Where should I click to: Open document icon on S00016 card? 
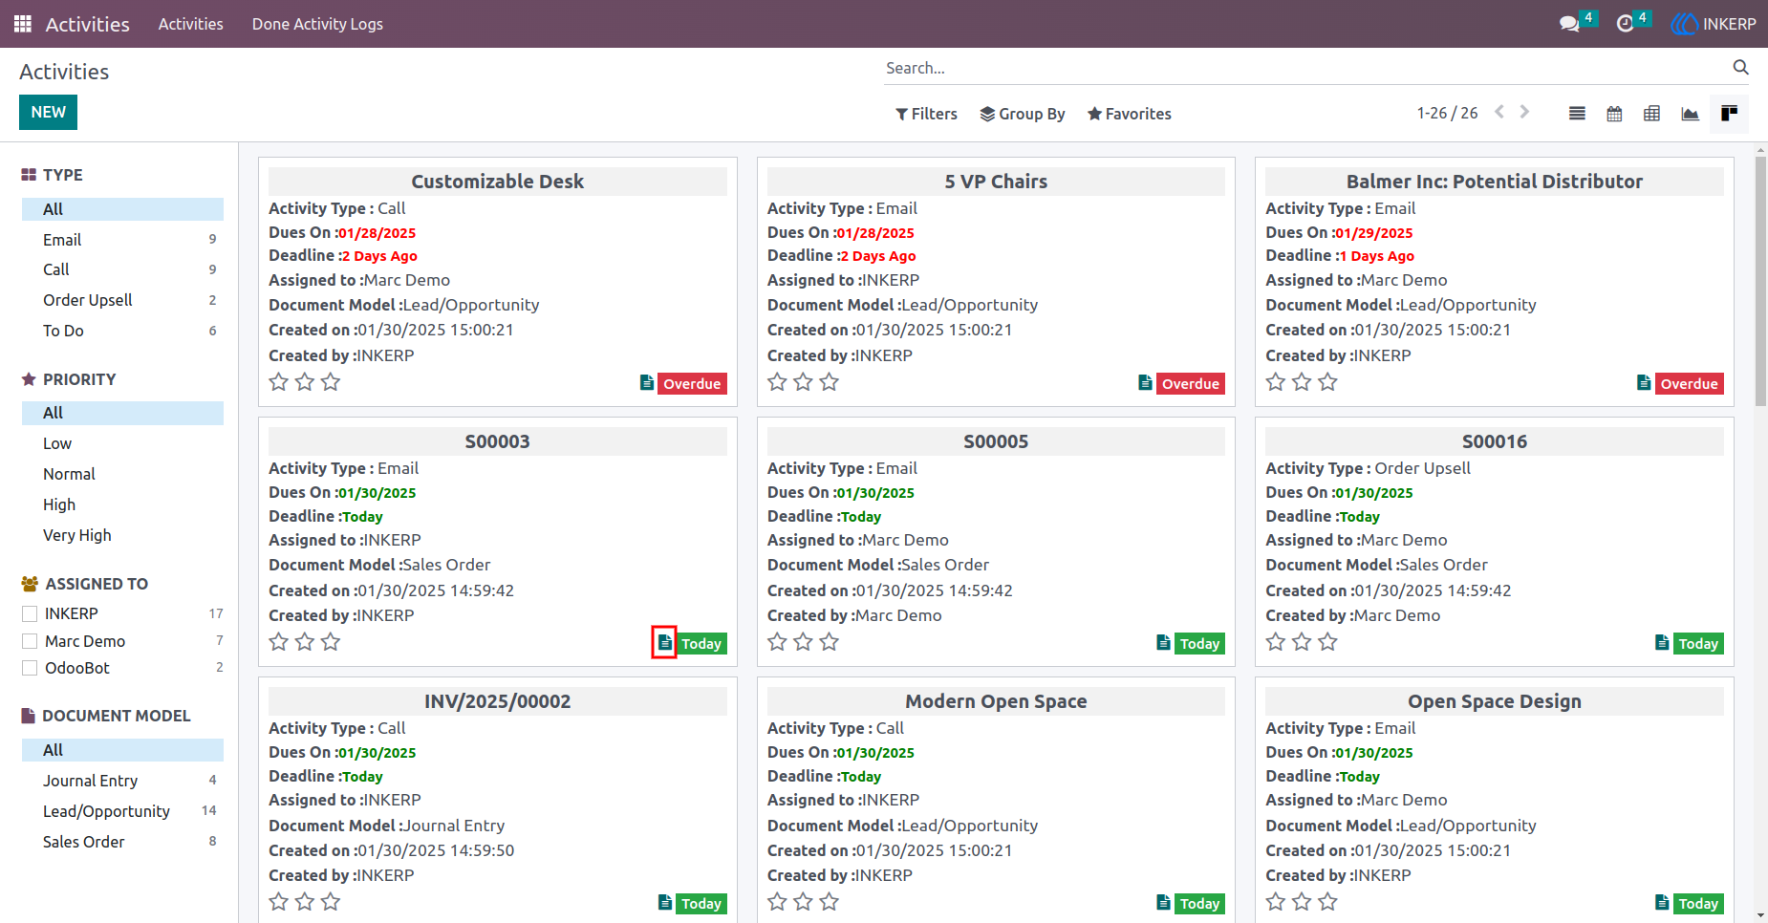[x=1662, y=643]
